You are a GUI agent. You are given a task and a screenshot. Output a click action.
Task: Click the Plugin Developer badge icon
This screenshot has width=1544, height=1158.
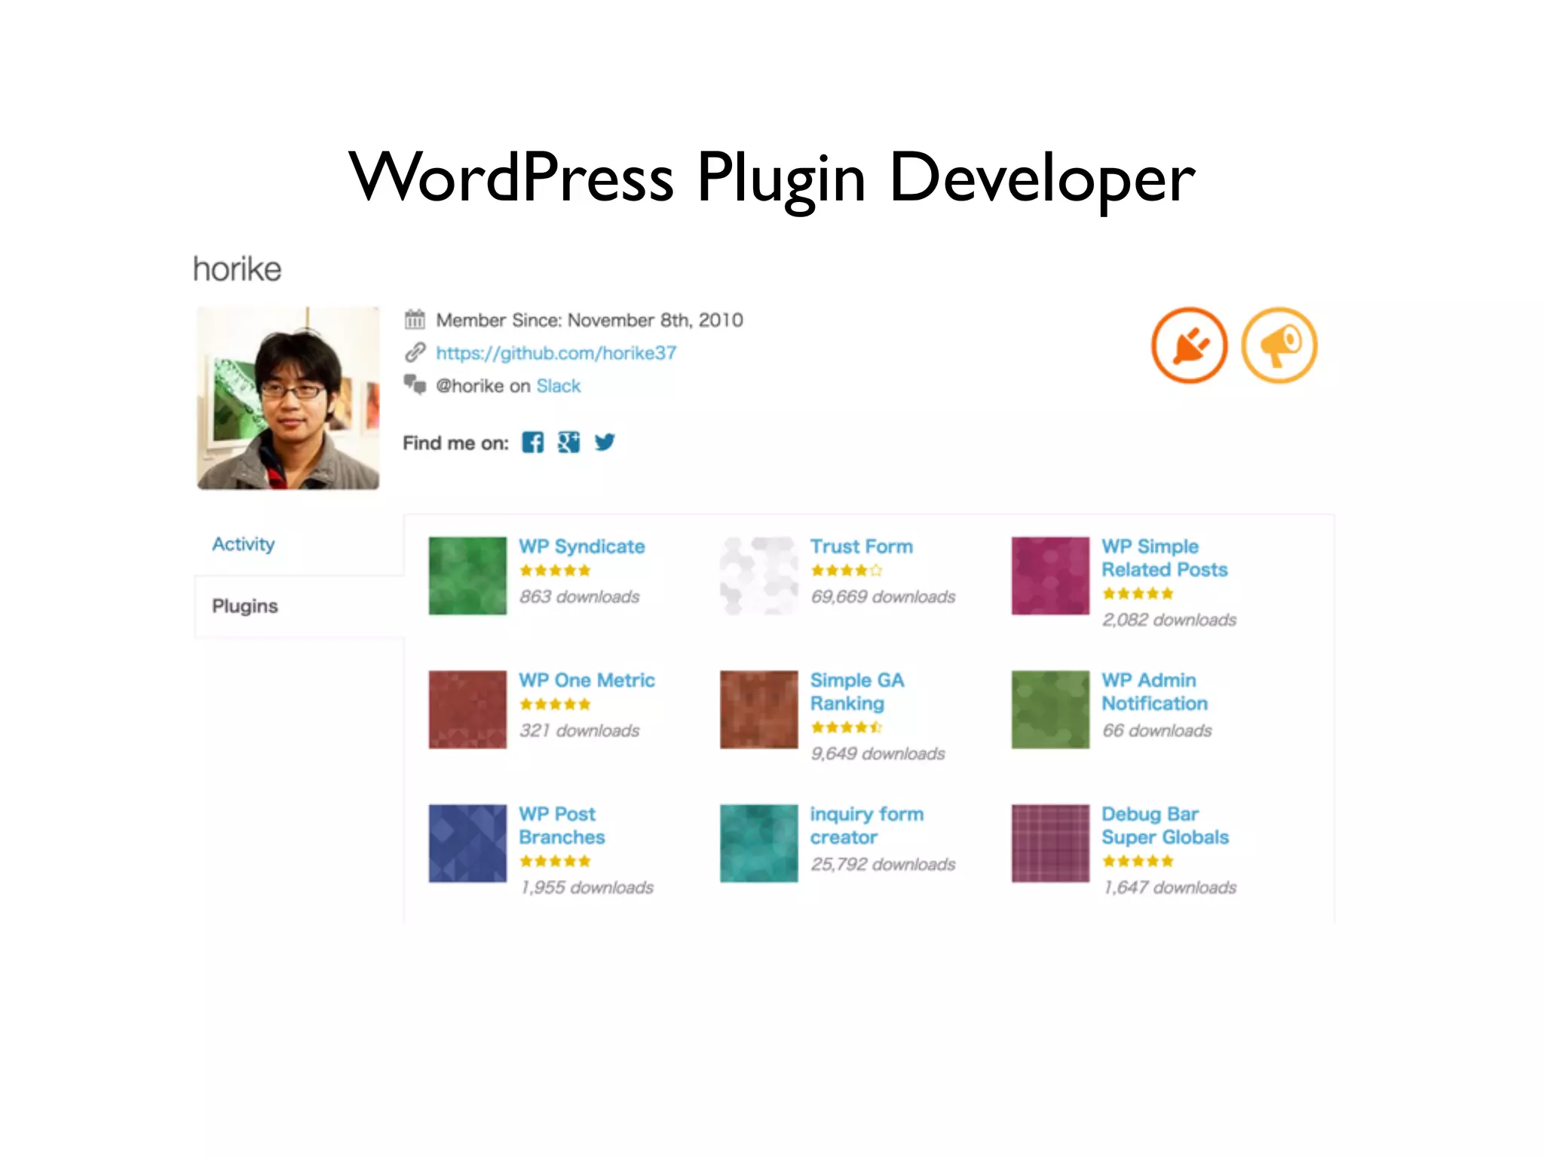point(1189,345)
